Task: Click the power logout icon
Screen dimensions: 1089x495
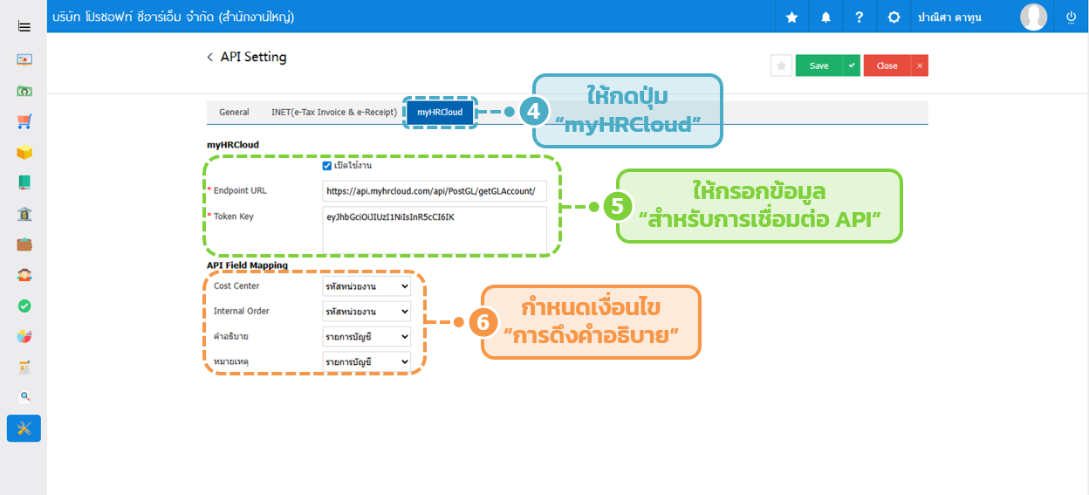Action: pos(1071,17)
